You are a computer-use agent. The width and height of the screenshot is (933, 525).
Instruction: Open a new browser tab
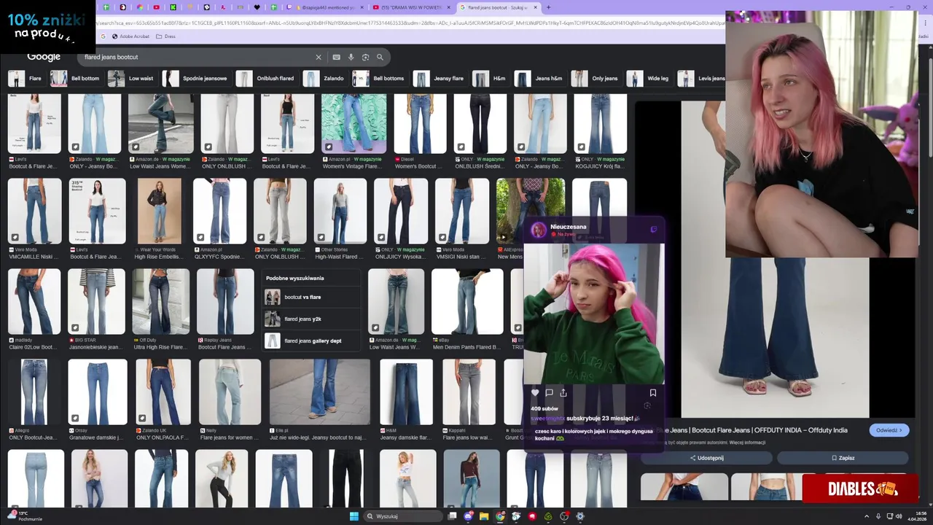point(548,7)
